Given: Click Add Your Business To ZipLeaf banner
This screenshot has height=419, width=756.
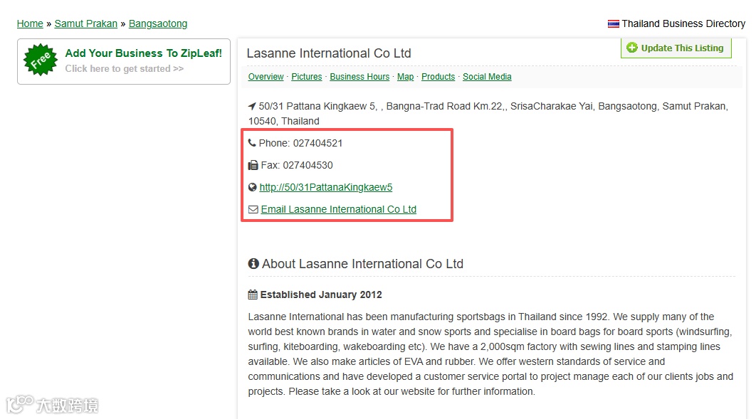Looking at the screenshot, I should [124, 62].
